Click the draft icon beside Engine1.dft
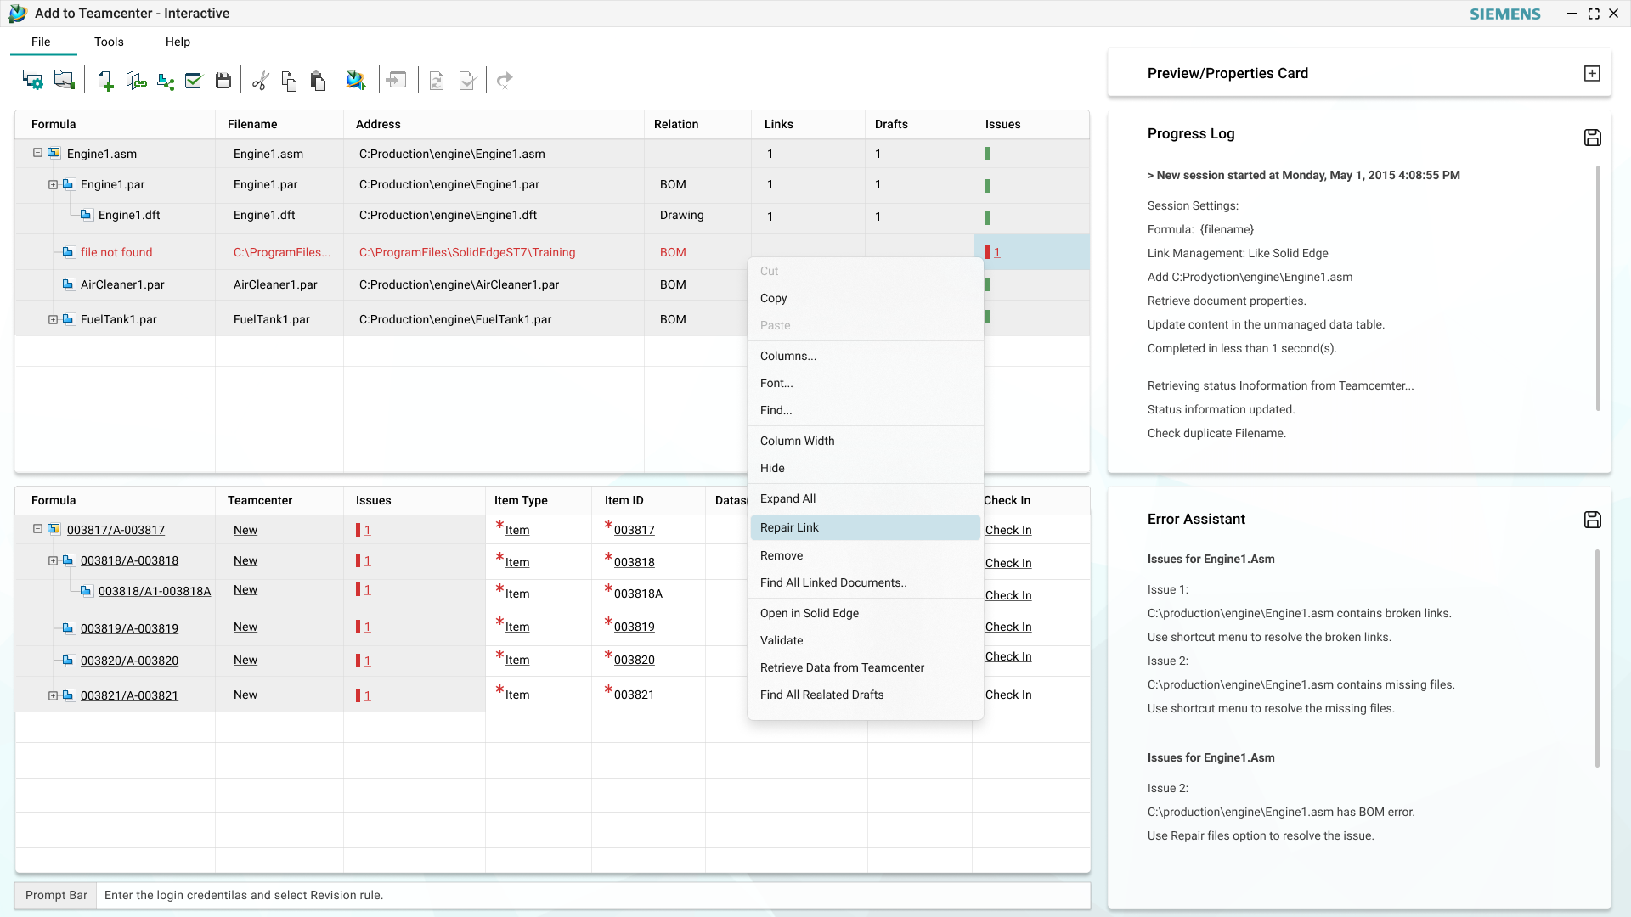 click(x=86, y=215)
